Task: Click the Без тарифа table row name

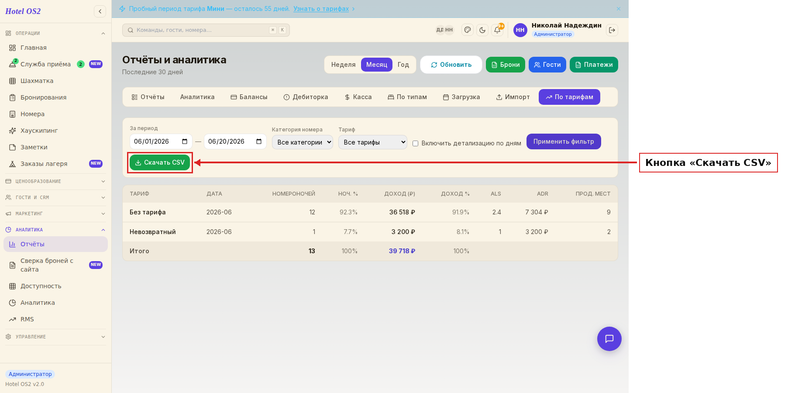Action: click(148, 212)
